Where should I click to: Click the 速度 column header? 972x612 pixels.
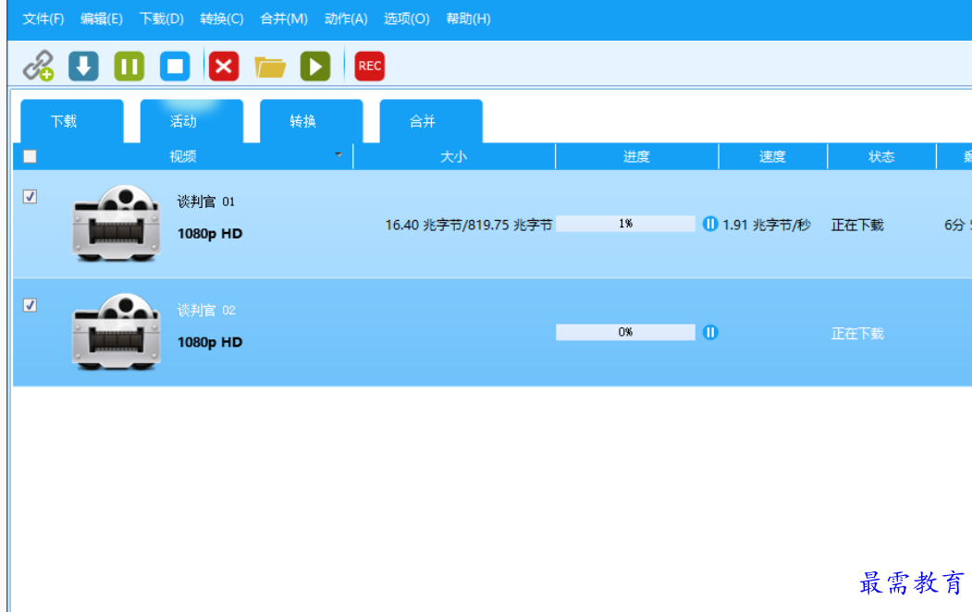point(772,157)
